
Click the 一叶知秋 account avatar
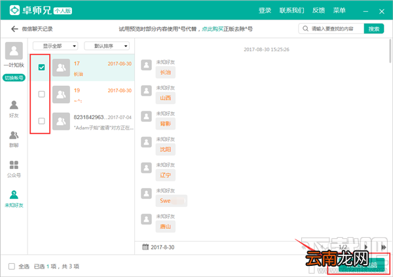(14, 50)
